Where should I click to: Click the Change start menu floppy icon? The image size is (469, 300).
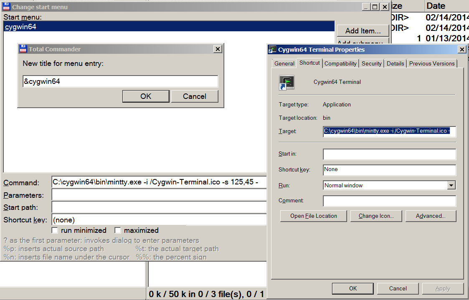click(x=6, y=7)
